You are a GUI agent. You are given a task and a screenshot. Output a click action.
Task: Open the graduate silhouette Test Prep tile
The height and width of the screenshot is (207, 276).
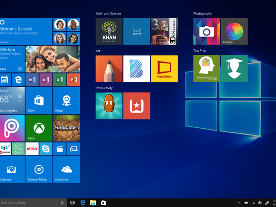(234, 68)
